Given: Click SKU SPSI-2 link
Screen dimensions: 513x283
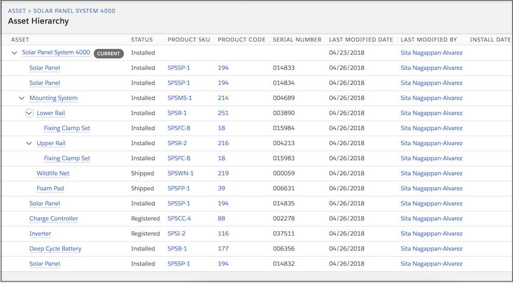Looking at the screenshot, I should coord(176,233).
